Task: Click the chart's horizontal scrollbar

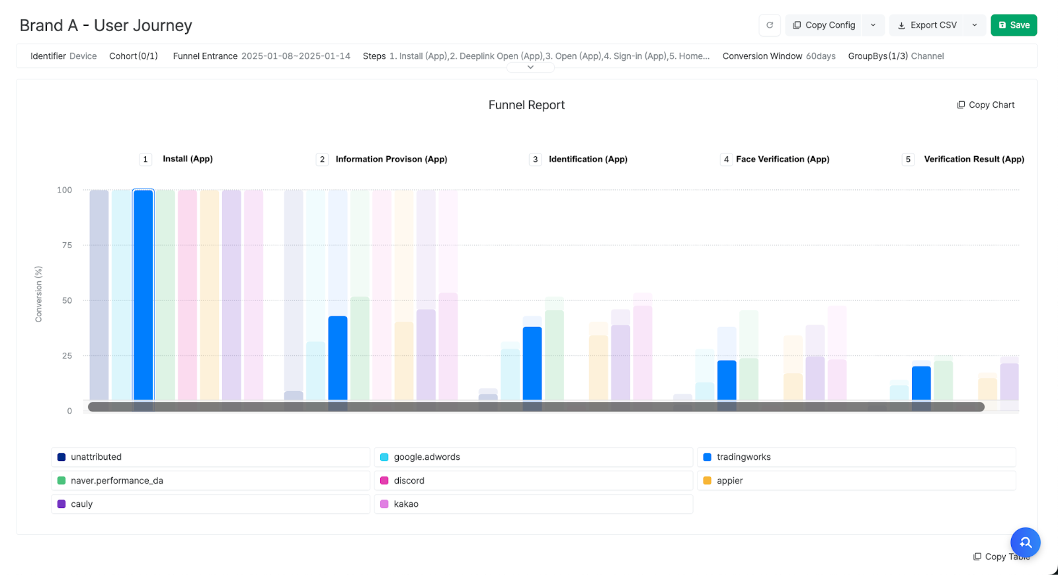Action: (x=536, y=407)
